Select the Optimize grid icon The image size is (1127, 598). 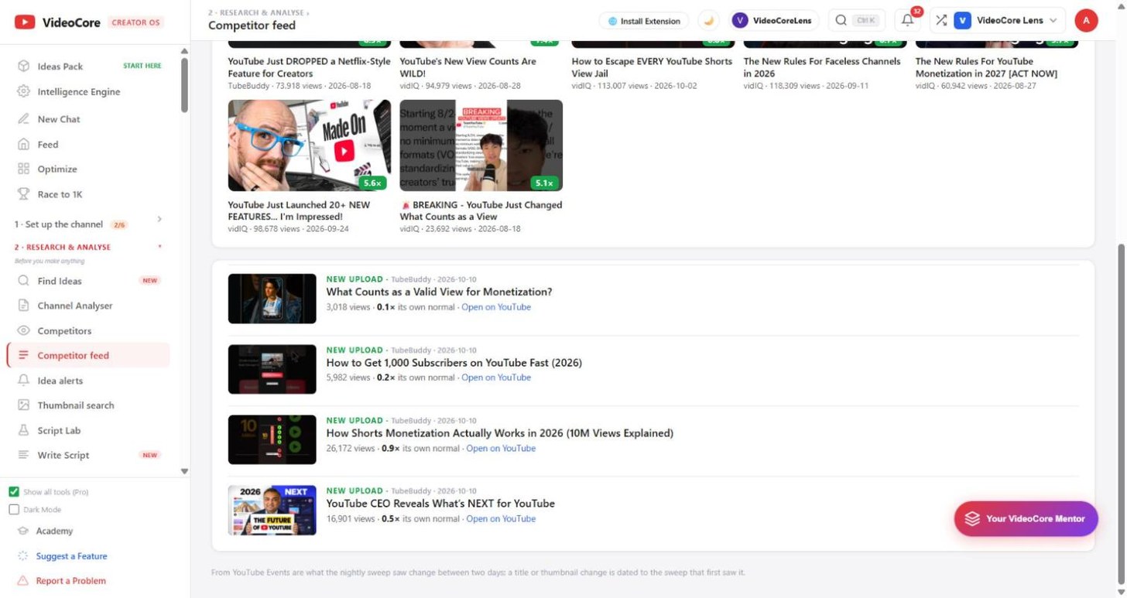(23, 169)
